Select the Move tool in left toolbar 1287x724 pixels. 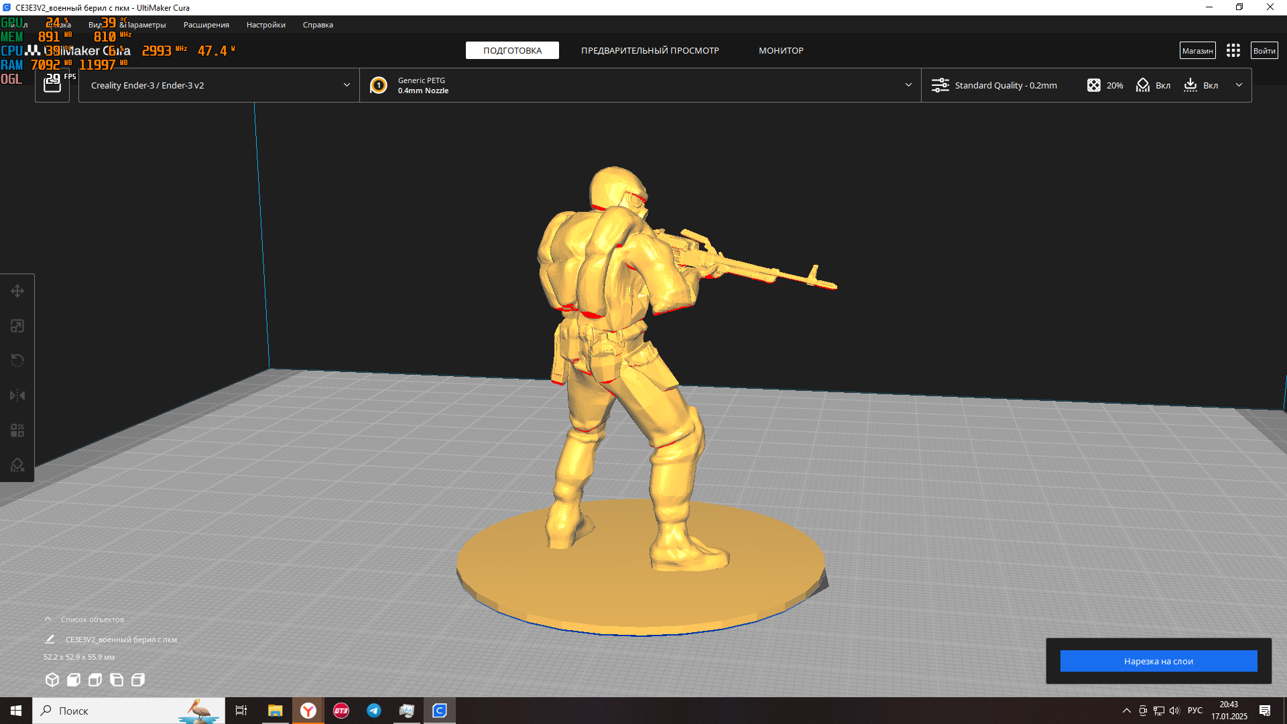[x=17, y=291]
